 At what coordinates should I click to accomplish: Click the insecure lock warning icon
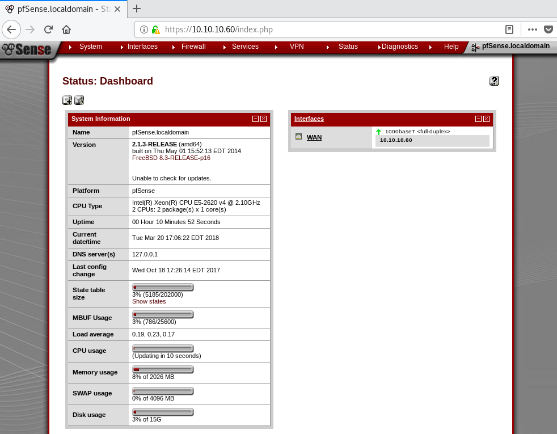[x=155, y=30]
